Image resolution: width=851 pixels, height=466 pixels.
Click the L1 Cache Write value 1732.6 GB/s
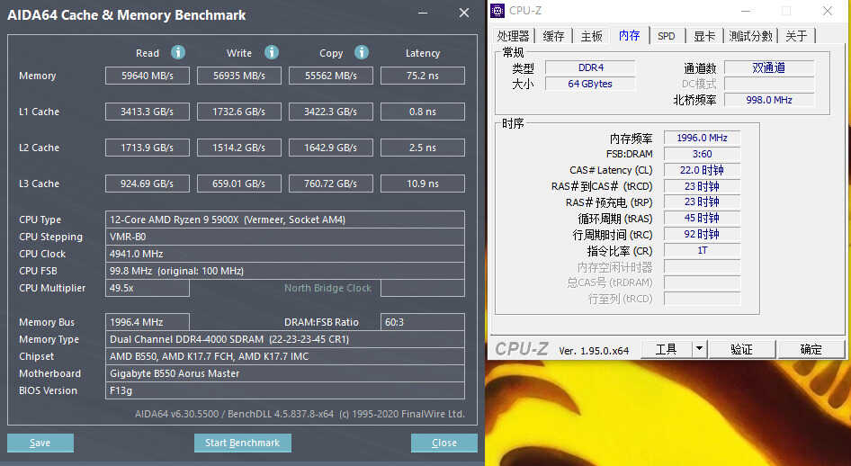tap(238, 112)
